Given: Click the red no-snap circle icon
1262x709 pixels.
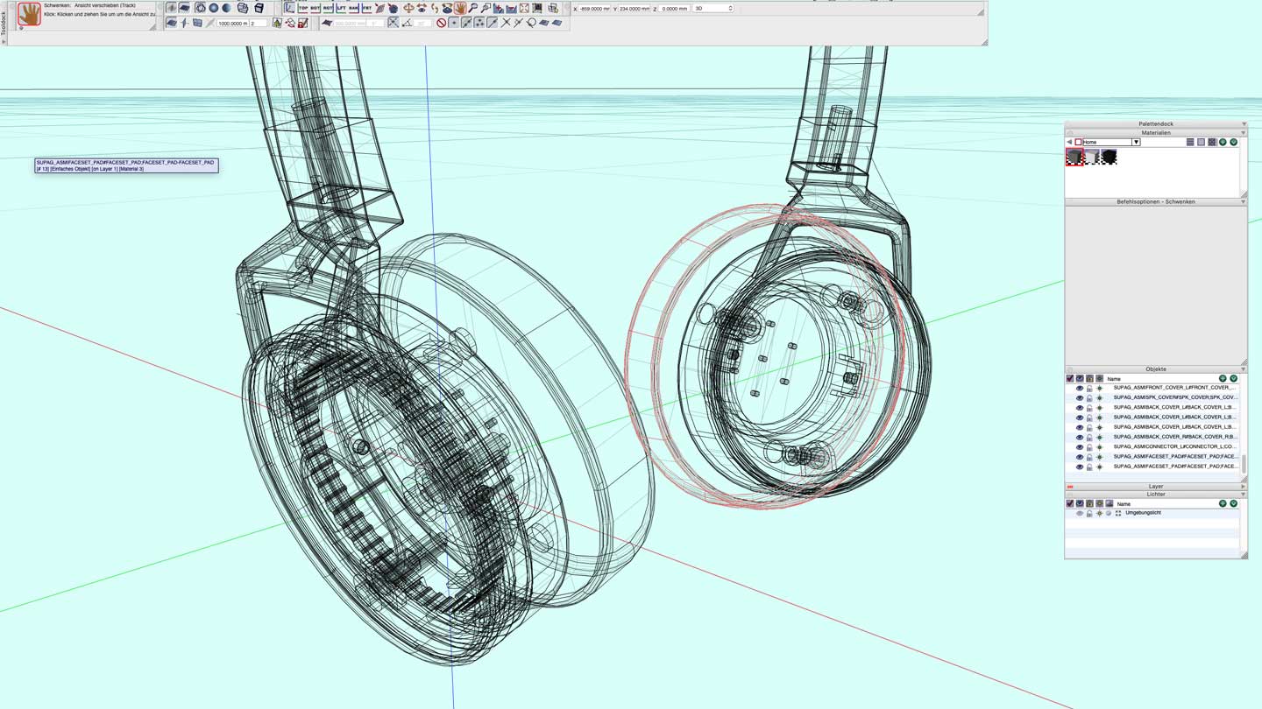Looking at the screenshot, I should tap(441, 23).
